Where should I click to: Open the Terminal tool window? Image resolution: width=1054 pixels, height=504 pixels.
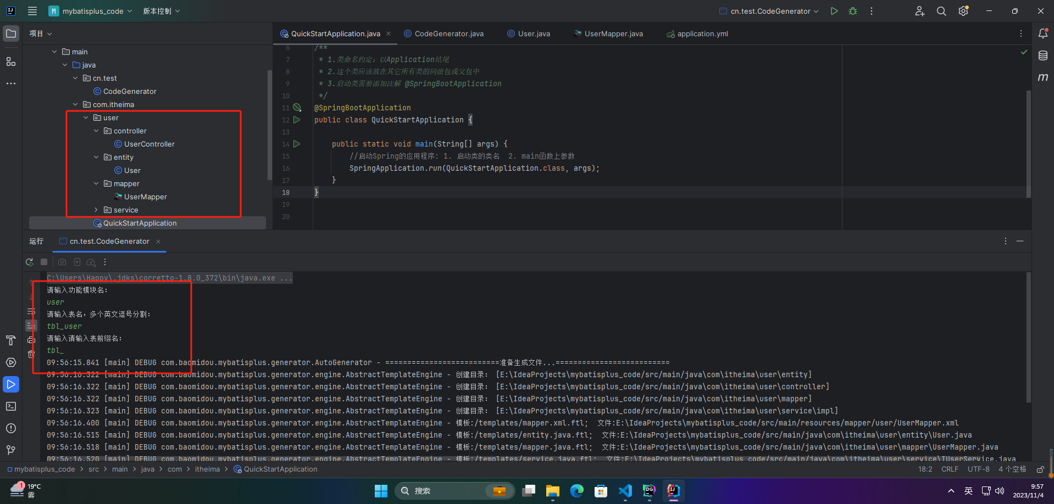[10, 406]
